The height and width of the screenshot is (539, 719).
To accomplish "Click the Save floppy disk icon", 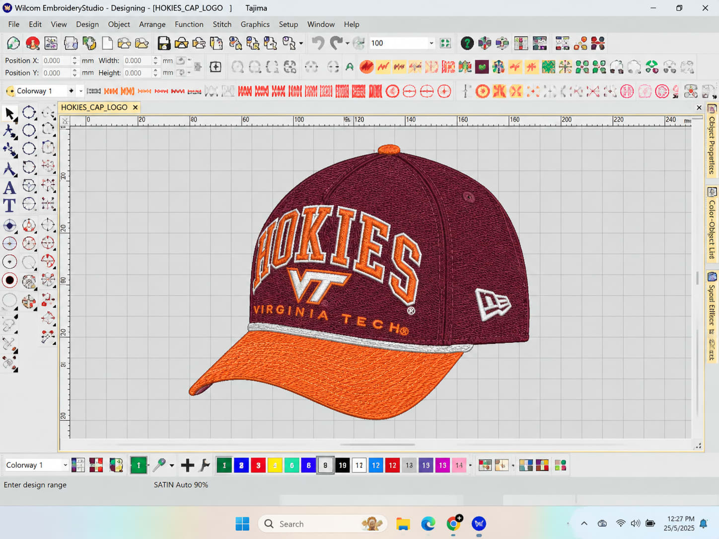I will click(164, 43).
